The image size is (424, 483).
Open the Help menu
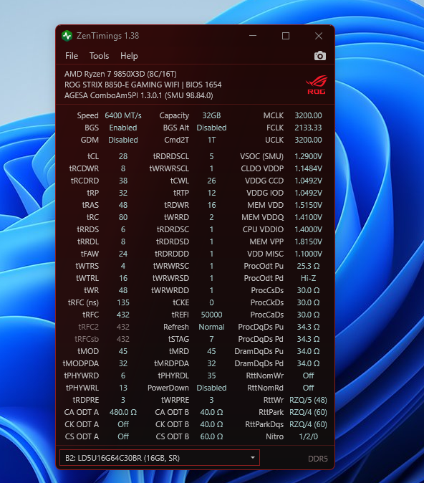click(x=129, y=56)
